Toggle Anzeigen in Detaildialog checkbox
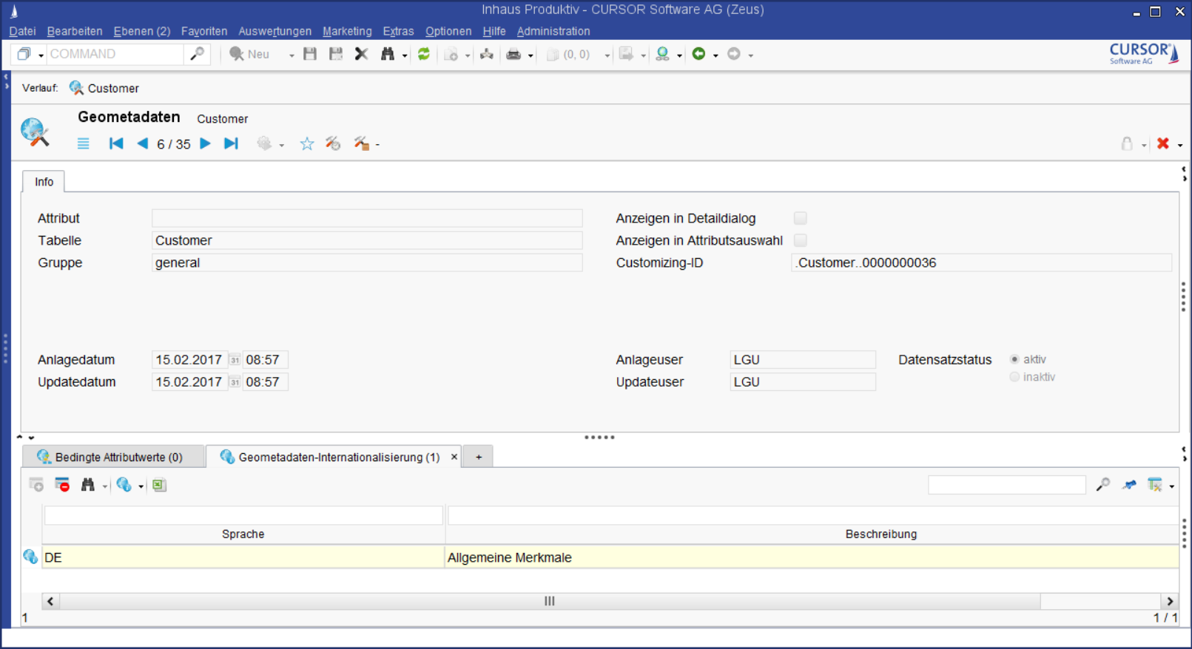The height and width of the screenshot is (649, 1192). click(800, 218)
